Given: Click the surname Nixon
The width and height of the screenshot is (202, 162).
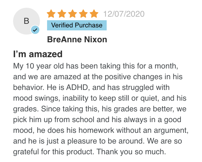Looking at the screenshot, I should click(x=95, y=39).
